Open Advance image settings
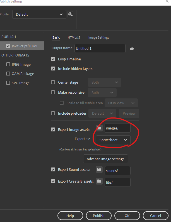Viewport: 171px width, 222px height. 105,159
